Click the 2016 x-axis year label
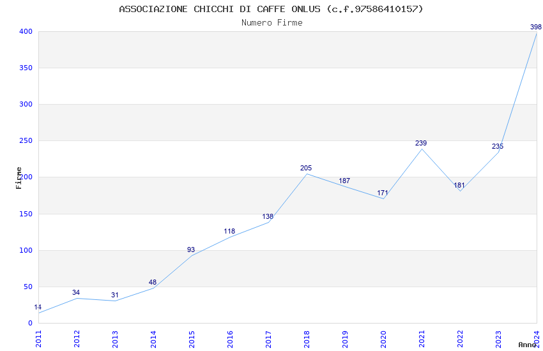Viewport: 543px width, 351px height. 230,340
